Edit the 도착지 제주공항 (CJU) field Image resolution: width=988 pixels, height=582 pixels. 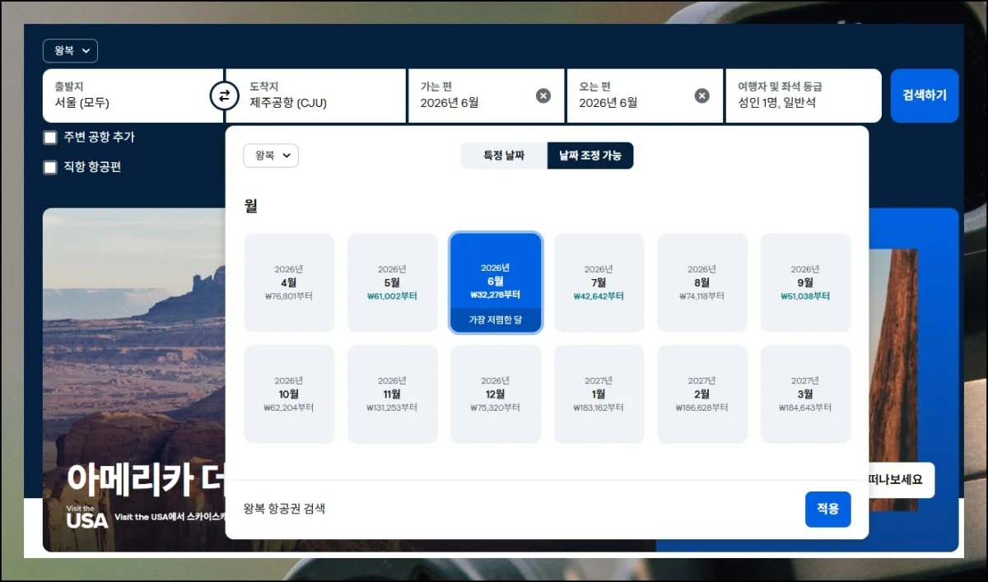(x=321, y=95)
